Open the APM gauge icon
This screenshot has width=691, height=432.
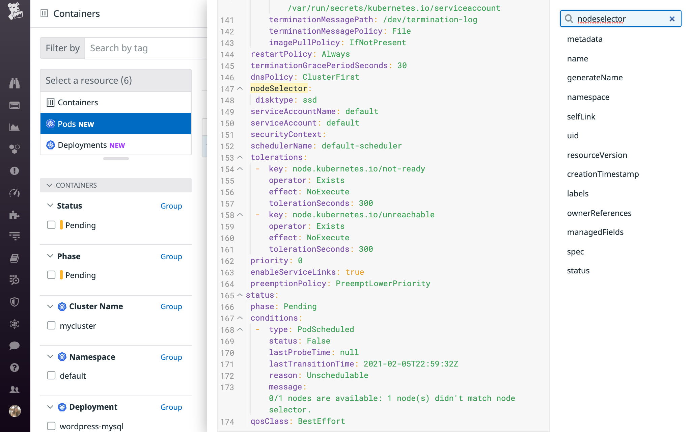pos(14,192)
